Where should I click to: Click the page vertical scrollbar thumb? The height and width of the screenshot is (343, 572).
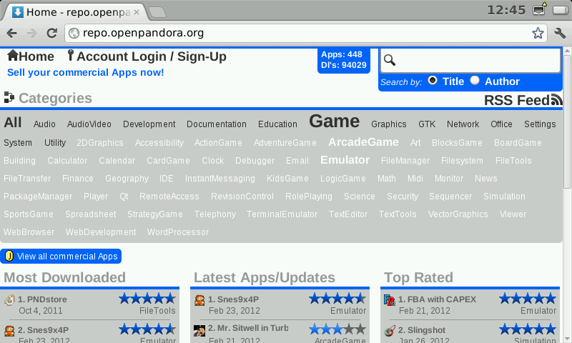[x=568, y=121]
